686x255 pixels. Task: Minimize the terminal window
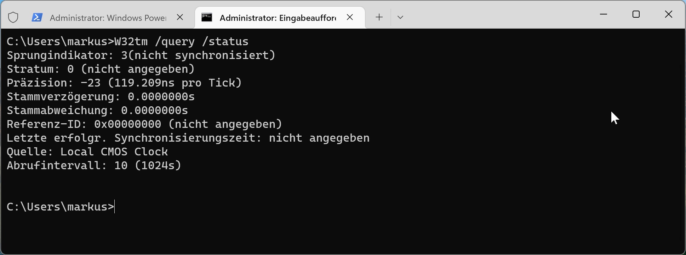(x=604, y=14)
